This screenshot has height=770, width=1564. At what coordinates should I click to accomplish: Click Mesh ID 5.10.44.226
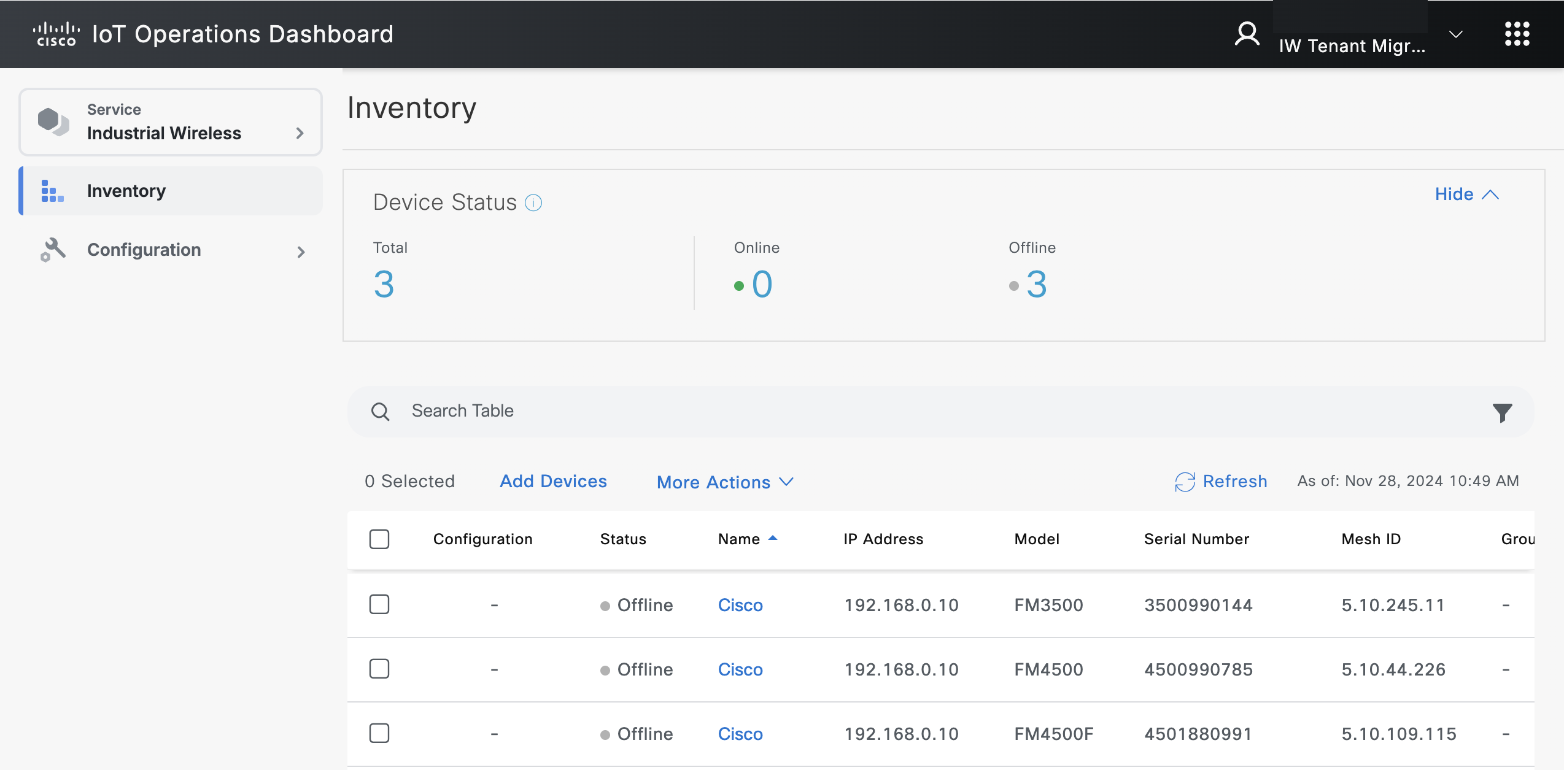pos(1393,670)
